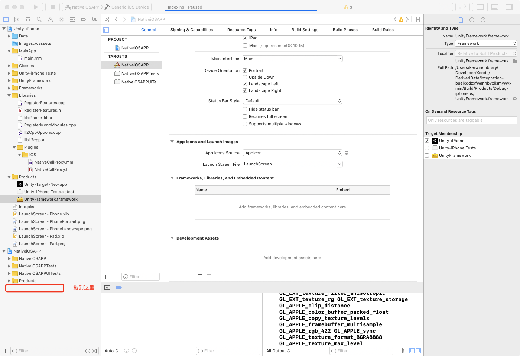Toggle breakpoints activation in debug bar
Screen dimensions: 520x356
[x=119, y=287]
